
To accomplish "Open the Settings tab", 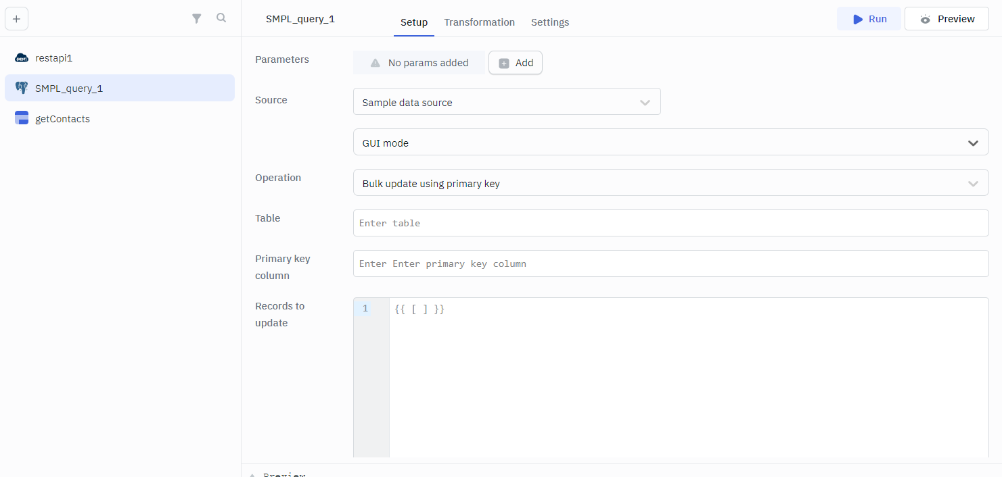I will point(549,22).
